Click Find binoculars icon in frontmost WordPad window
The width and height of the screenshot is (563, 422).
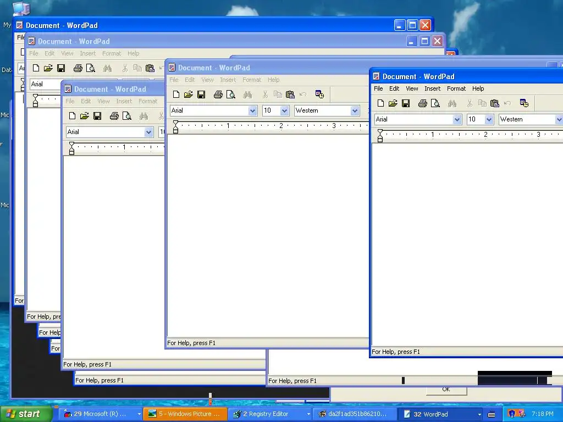pyautogui.click(x=452, y=103)
